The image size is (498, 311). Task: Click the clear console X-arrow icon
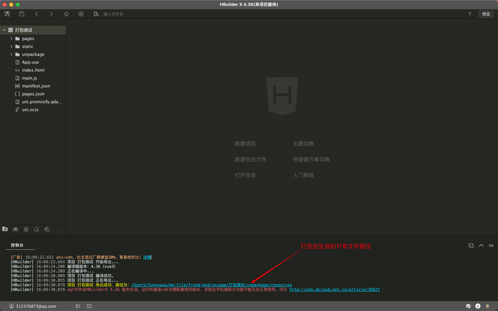[491, 245]
